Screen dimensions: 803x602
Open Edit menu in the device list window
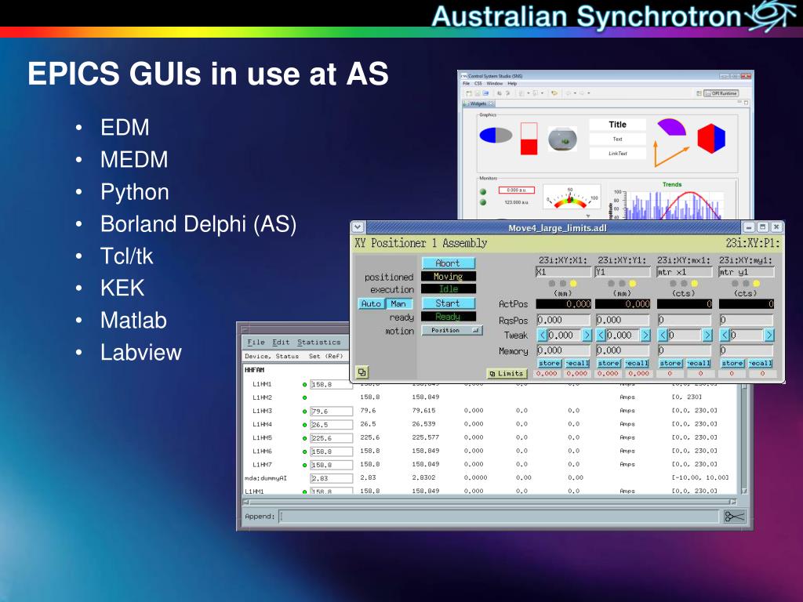point(281,342)
